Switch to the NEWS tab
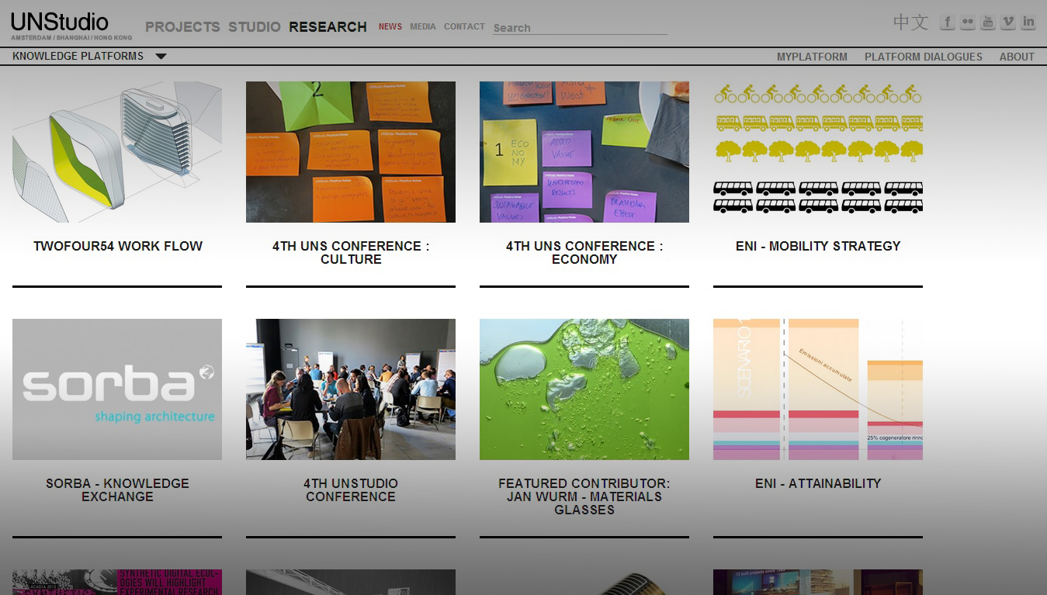 pos(390,26)
